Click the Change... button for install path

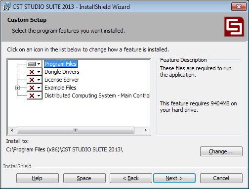point(221,151)
